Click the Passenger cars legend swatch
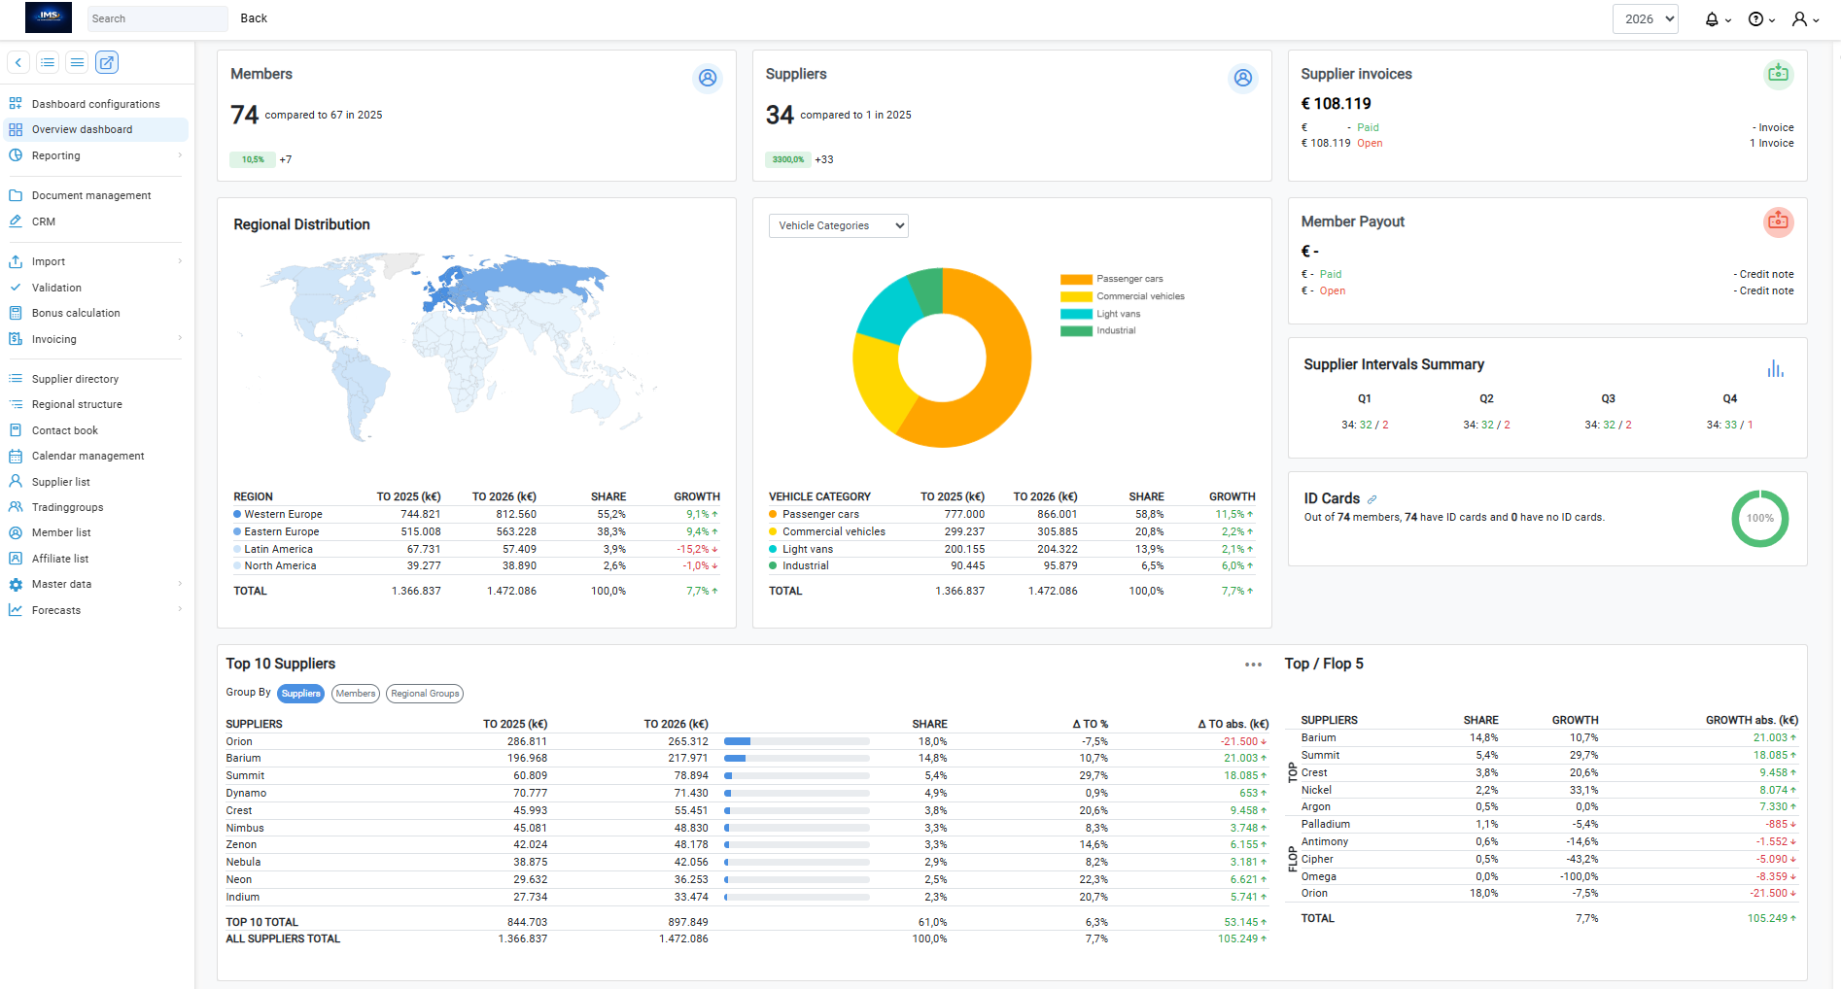Viewport: 1841px width, 989px height. coord(1076,279)
